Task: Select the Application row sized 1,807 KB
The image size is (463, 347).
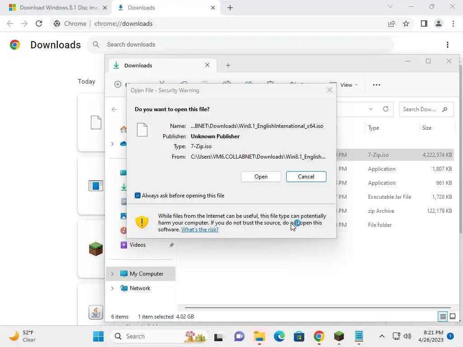Action: coord(395,169)
